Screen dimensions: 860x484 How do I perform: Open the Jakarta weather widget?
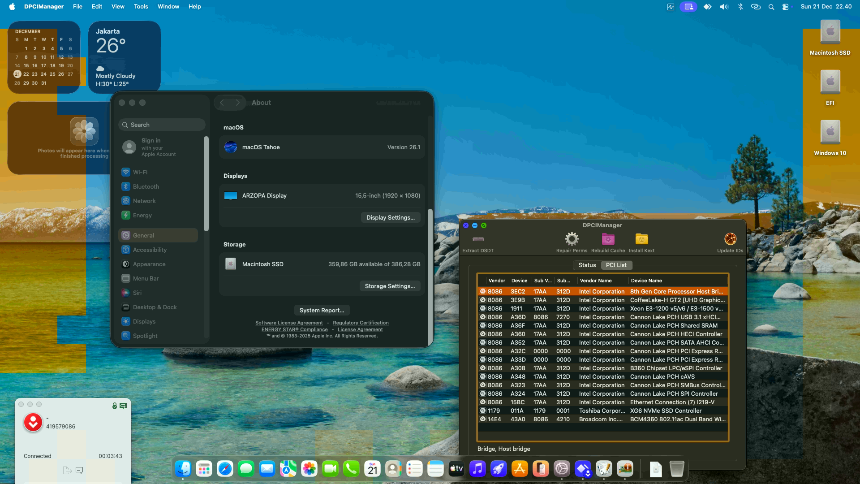(125, 57)
